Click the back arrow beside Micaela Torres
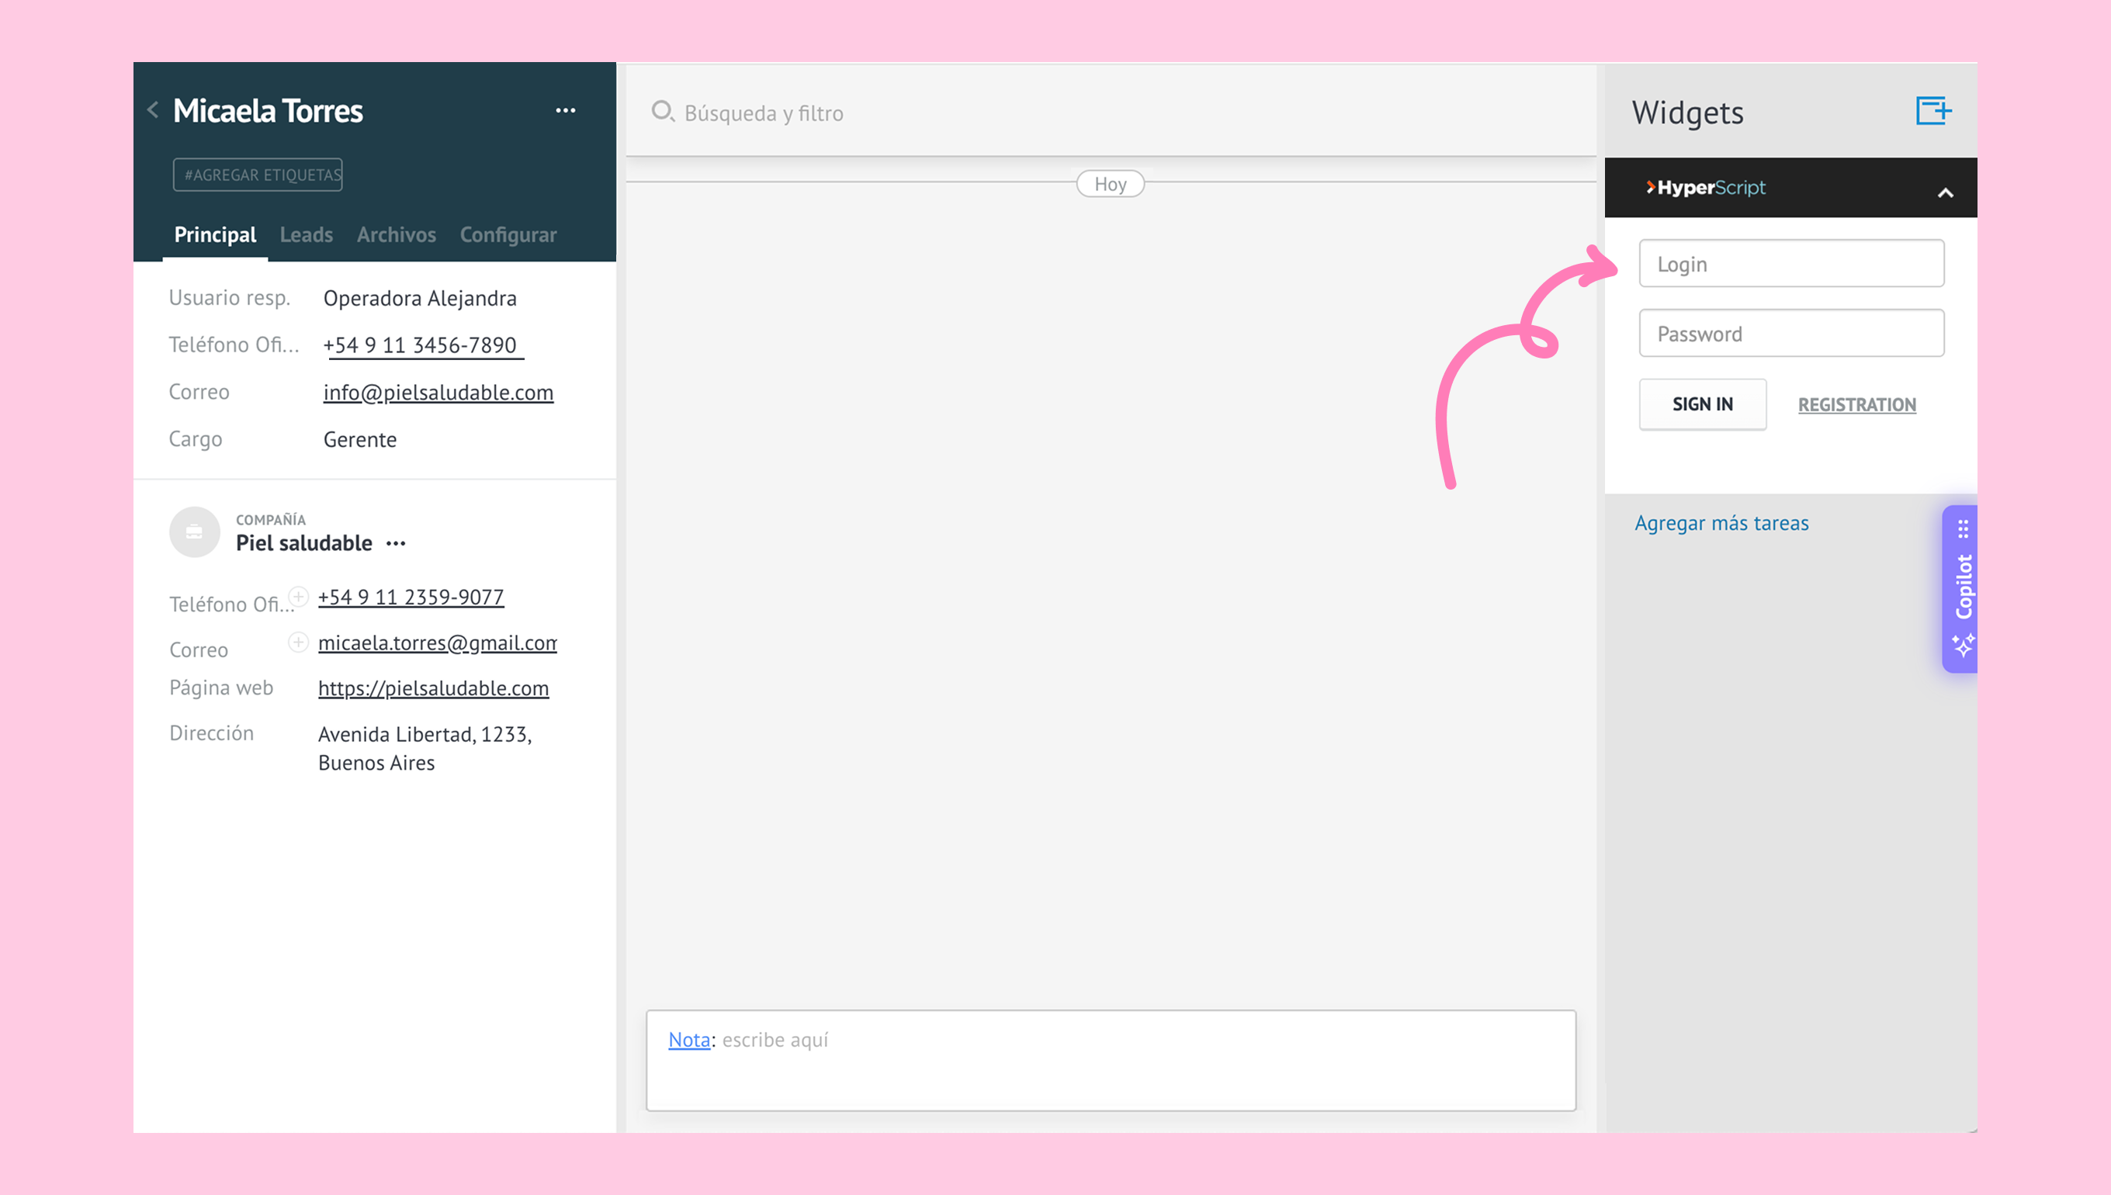 point(154,110)
